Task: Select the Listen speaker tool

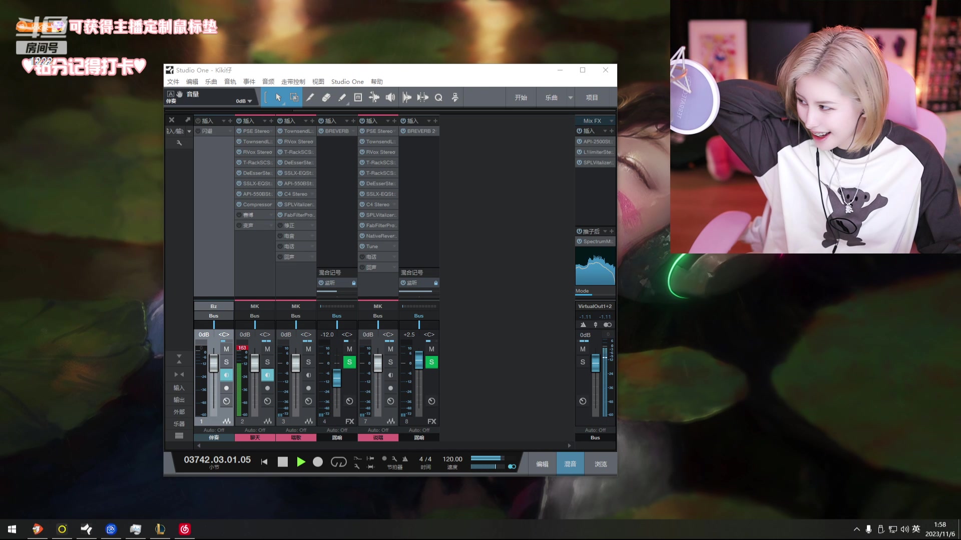Action: tap(390, 97)
